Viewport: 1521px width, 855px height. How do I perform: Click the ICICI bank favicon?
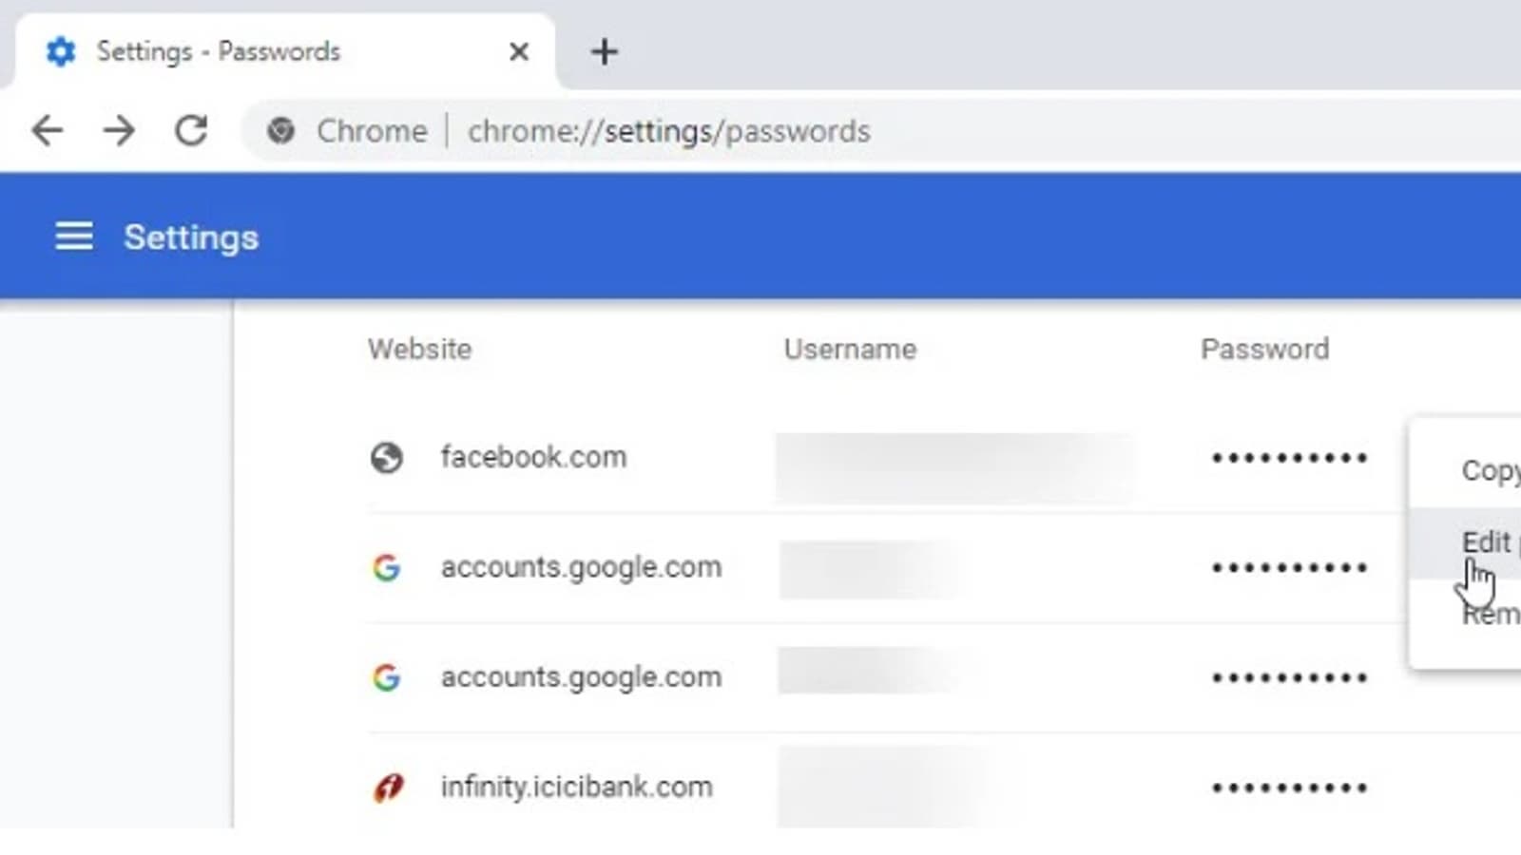point(388,788)
